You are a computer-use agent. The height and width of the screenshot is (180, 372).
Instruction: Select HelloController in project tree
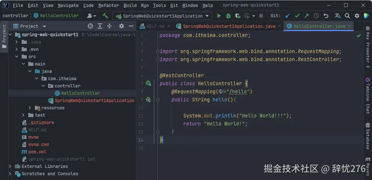click(80, 93)
